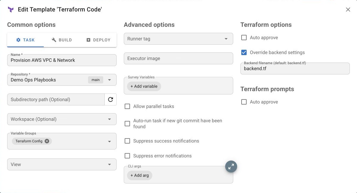
Task: Click the refresh icon beside Subdirectory path
Action: (x=110, y=99)
